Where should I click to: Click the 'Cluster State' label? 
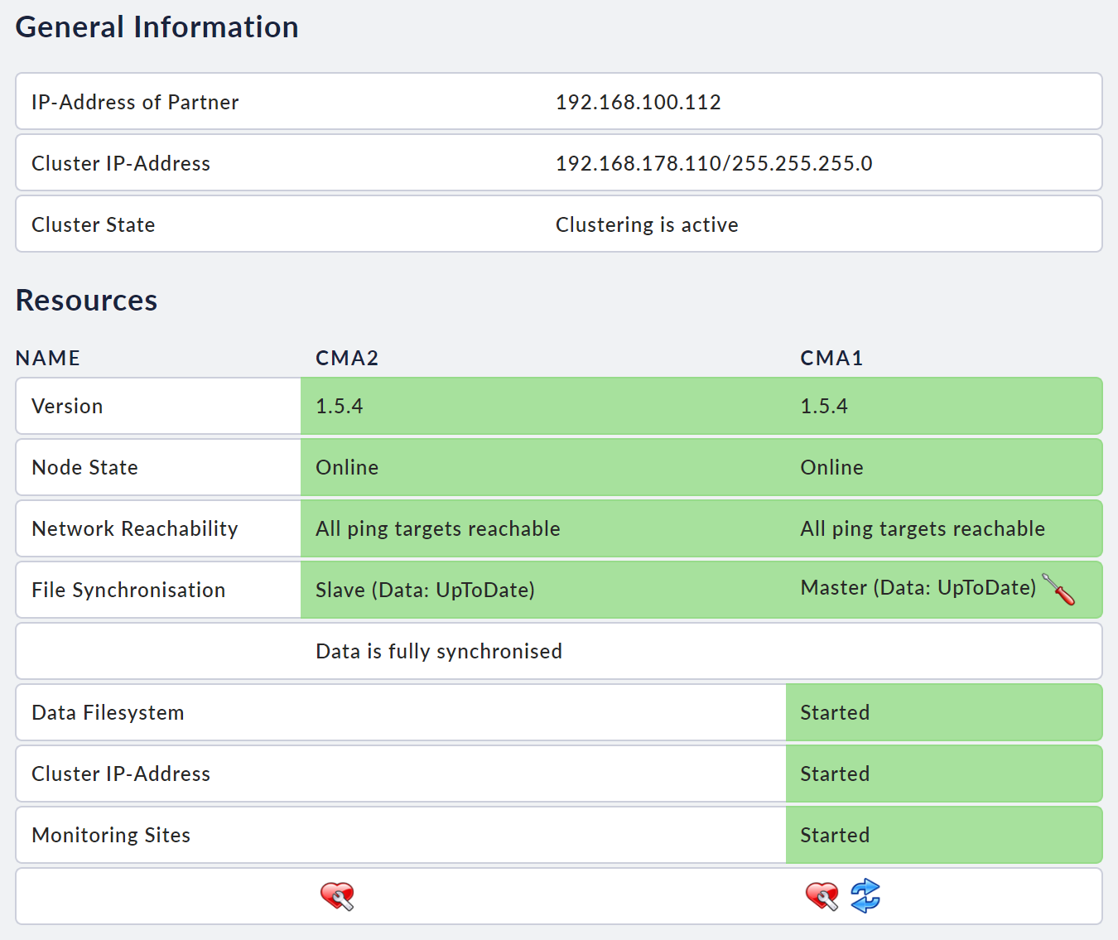pos(94,224)
